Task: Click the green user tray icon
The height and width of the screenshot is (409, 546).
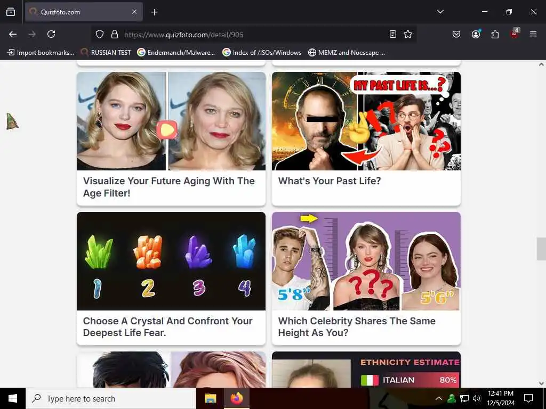Action: (x=452, y=398)
